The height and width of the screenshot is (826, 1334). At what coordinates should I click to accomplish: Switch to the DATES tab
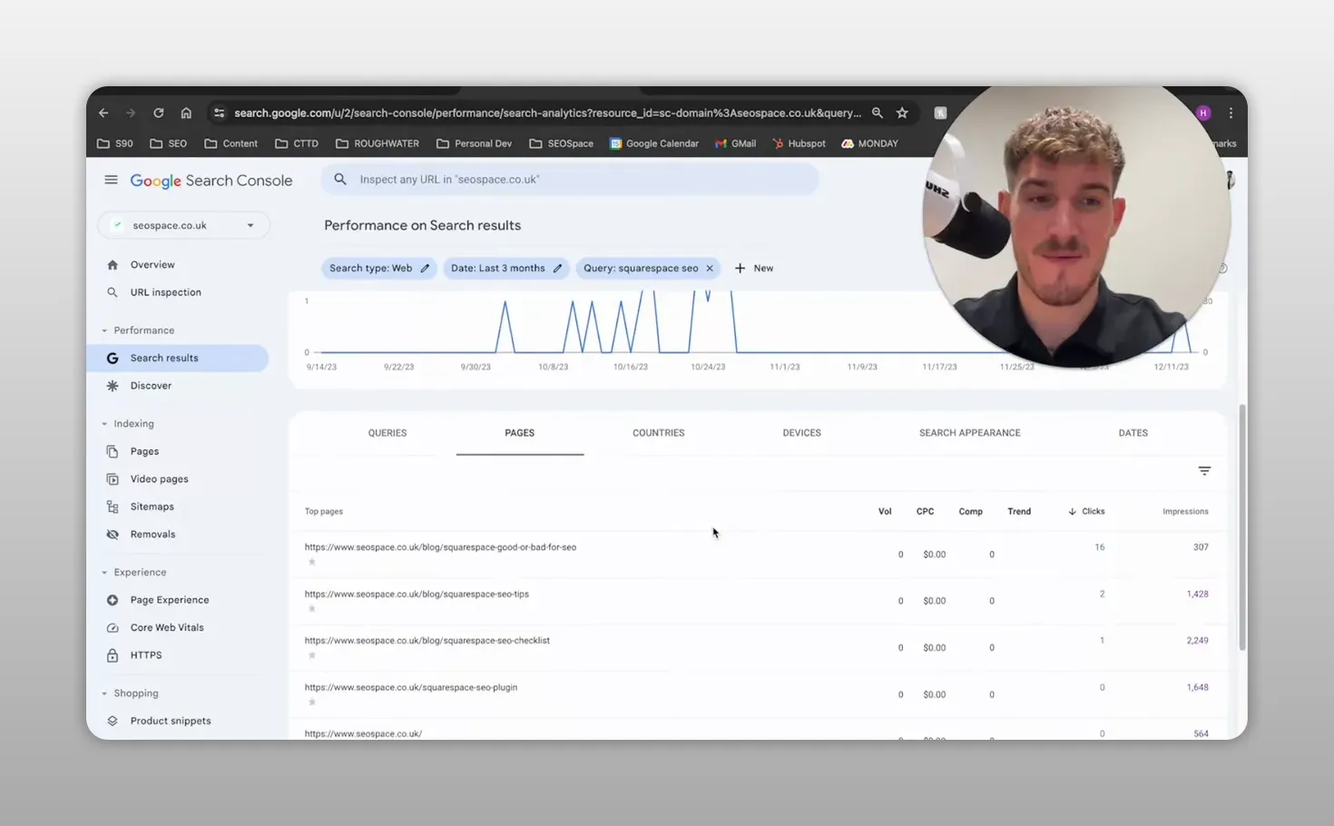pyautogui.click(x=1133, y=433)
